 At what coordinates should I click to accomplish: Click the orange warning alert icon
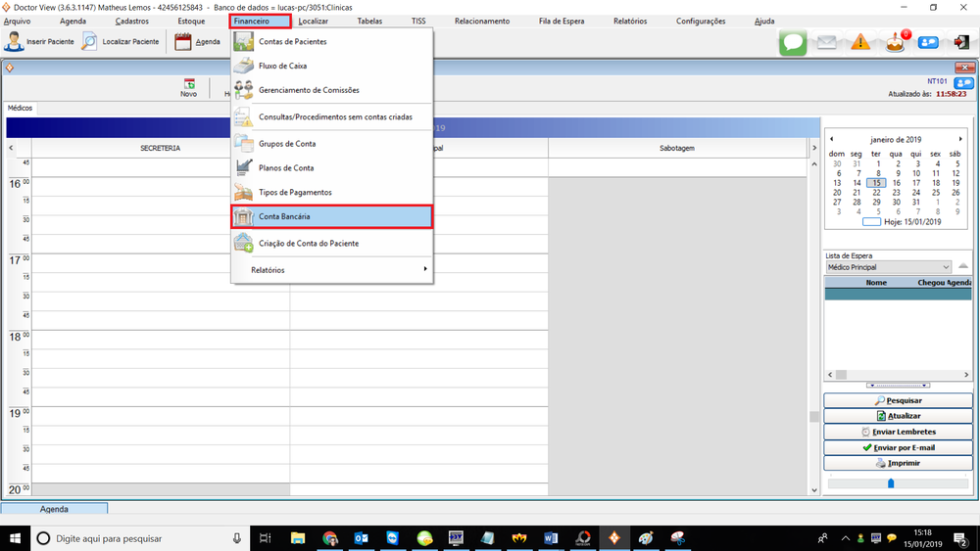pyautogui.click(x=860, y=43)
